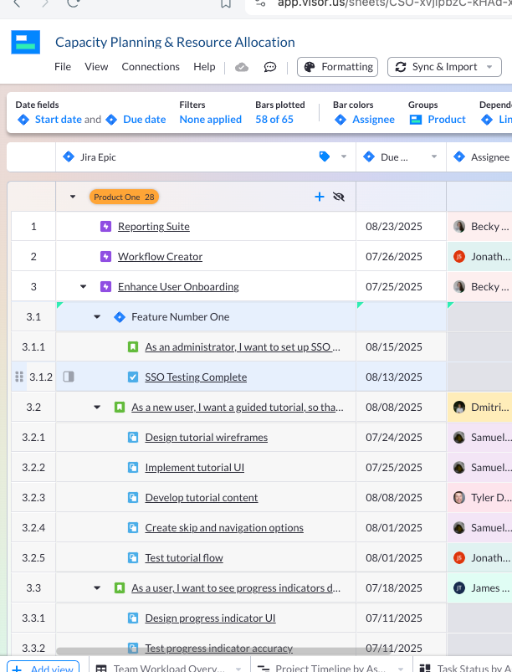Click the drag handle on row 3.1.2
The width and height of the screenshot is (512, 672).
[x=19, y=377]
